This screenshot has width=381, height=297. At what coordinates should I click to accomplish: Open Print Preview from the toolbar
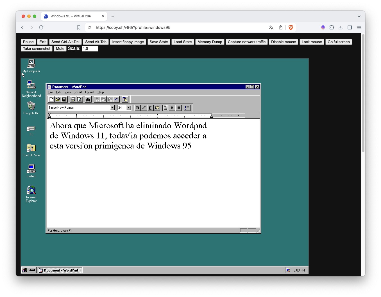(80, 99)
